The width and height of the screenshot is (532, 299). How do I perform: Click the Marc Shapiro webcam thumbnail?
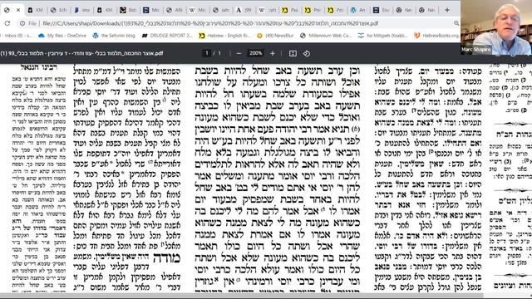[x=496, y=27]
